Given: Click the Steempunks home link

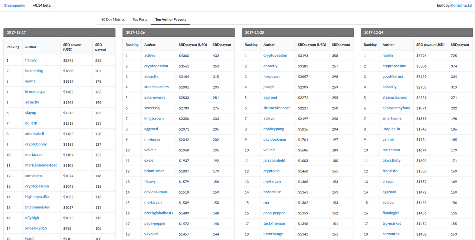Looking at the screenshot, I should (14, 6).
